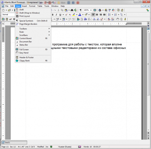Toggle the pilcrow special symbols toolbar icon
The image size is (151, 149).
[81, 10]
